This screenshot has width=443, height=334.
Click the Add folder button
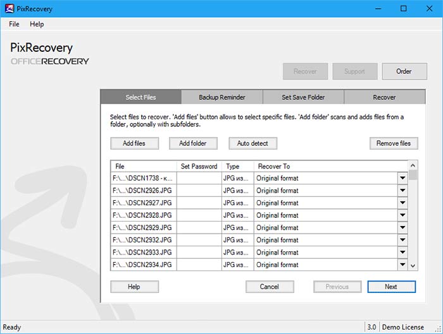coord(193,143)
